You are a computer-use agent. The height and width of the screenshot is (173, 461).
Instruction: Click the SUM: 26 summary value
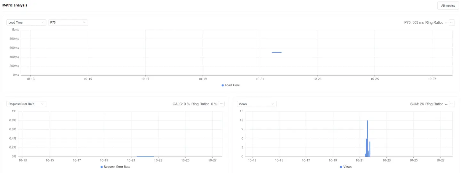(417, 104)
